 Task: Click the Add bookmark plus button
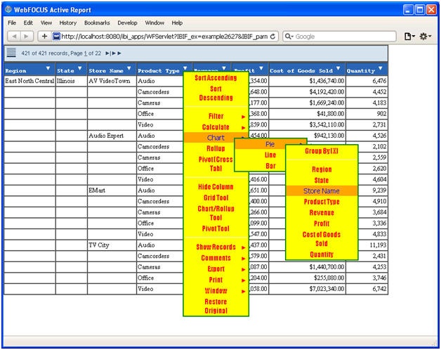tap(44, 37)
